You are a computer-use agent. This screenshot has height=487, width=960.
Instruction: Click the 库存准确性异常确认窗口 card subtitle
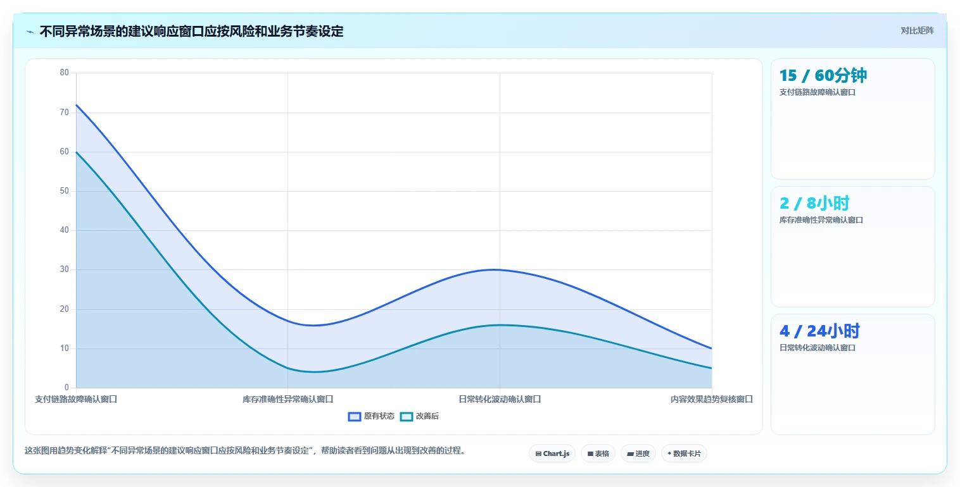click(821, 220)
